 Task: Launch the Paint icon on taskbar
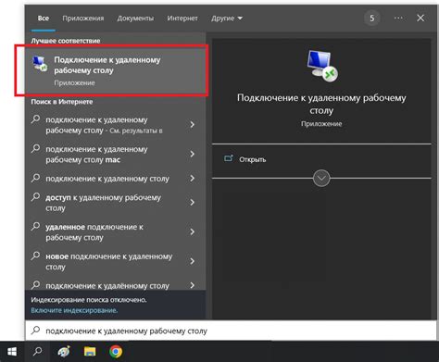pos(64,351)
